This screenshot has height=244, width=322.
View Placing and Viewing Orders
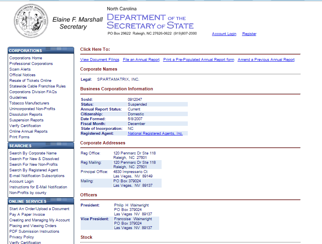[x=33, y=226]
